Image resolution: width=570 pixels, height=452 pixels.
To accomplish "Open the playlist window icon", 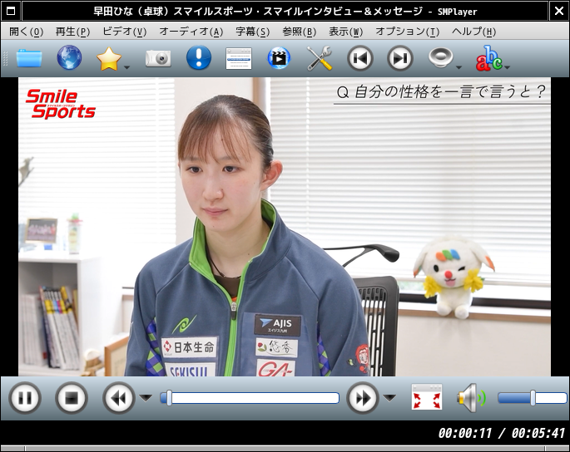I will tap(239, 58).
